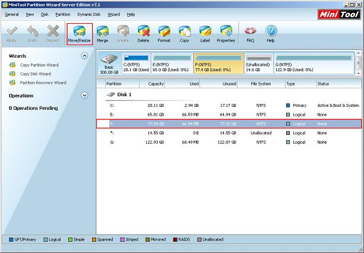Open the View menu
This screenshot has width=364, height=253.
[x=30, y=14]
